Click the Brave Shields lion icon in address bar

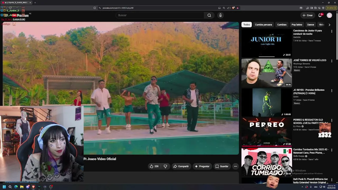[233, 8]
